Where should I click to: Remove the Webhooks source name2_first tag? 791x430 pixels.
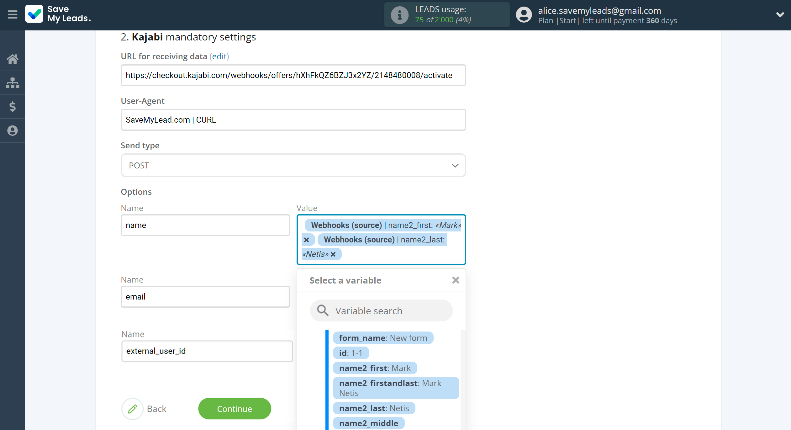pyautogui.click(x=306, y=239)
